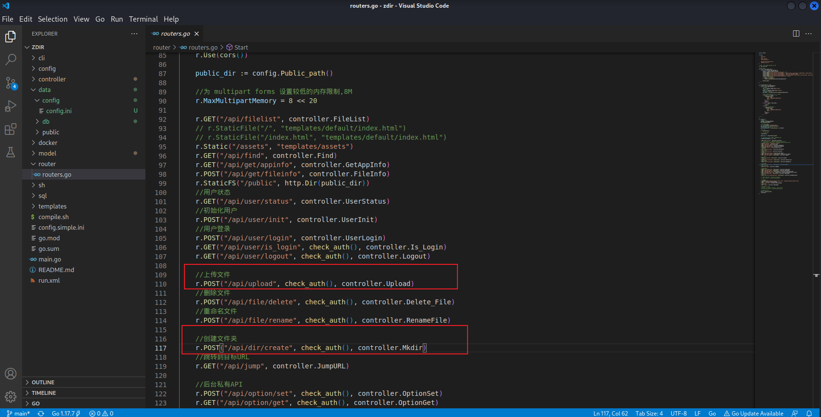Open run.xml file
Screen dimensions: 821x417
click(x=84, y=280)
